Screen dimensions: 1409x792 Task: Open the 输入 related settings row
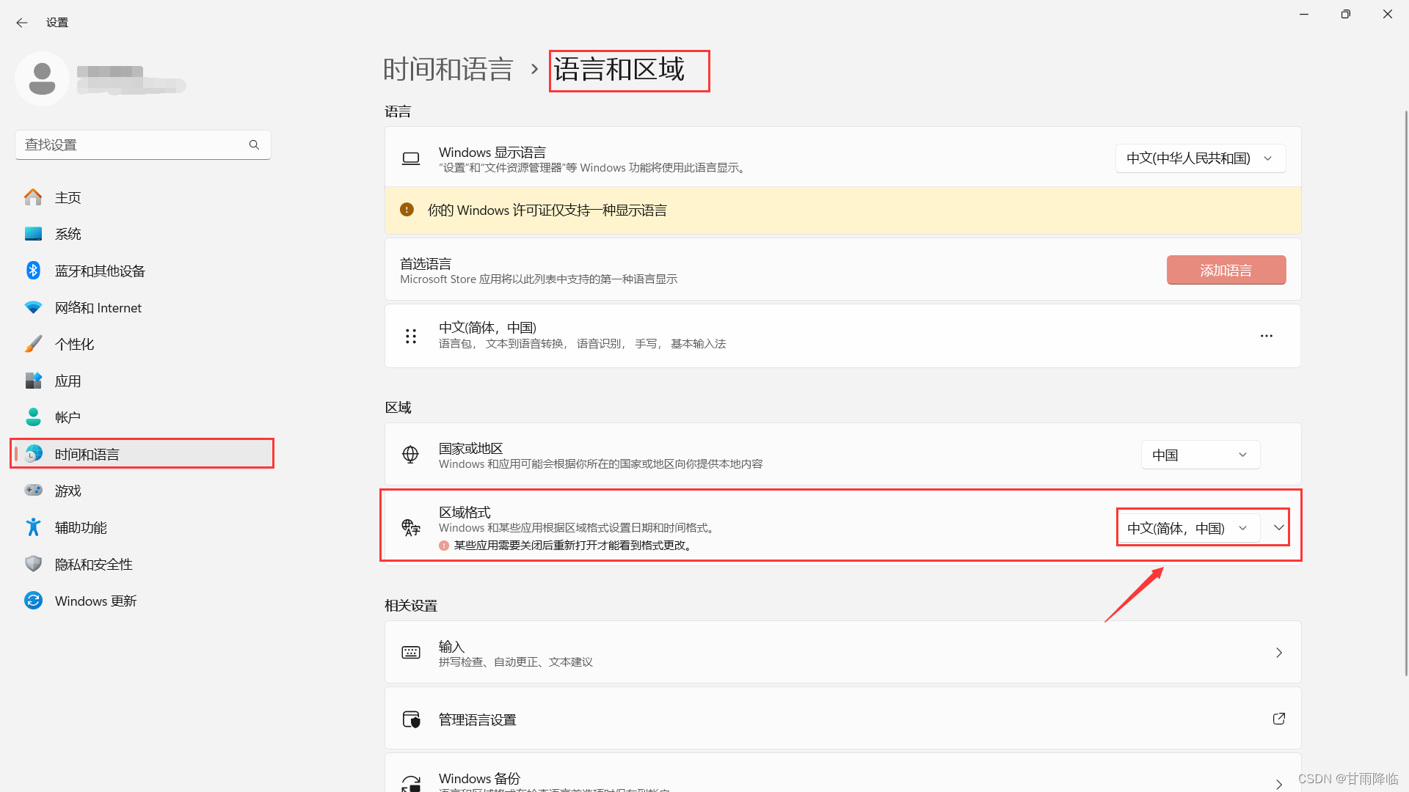click(x=842, y=653)
